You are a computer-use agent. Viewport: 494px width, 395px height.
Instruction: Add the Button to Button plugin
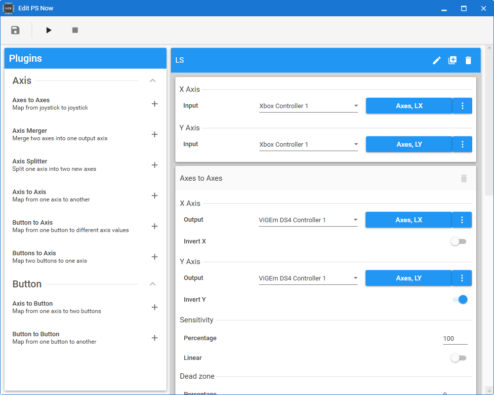(x=154, y=338)
